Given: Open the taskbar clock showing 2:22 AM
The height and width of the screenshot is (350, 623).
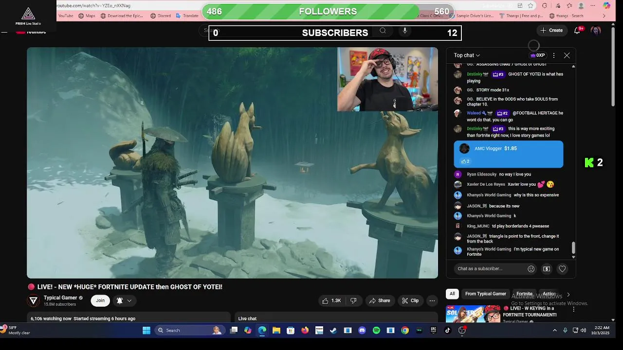Looking at the screenshot, I should (x=602, y=331).
